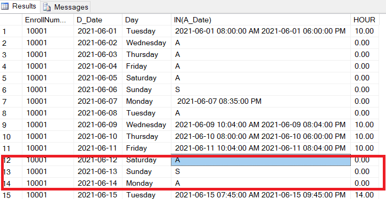386x199 pixels.
Task: Click the 14.00 hour cell
Action: [365, 195]
